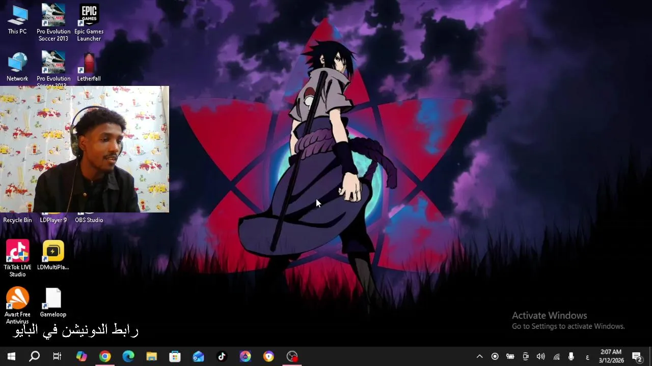Viewport: 652px width, 366px height.
Task: Select the Gameloop desktop shortcut
Action: pos(53,302)
